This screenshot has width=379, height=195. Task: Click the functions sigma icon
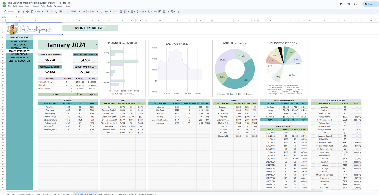(x=178, y=12)
